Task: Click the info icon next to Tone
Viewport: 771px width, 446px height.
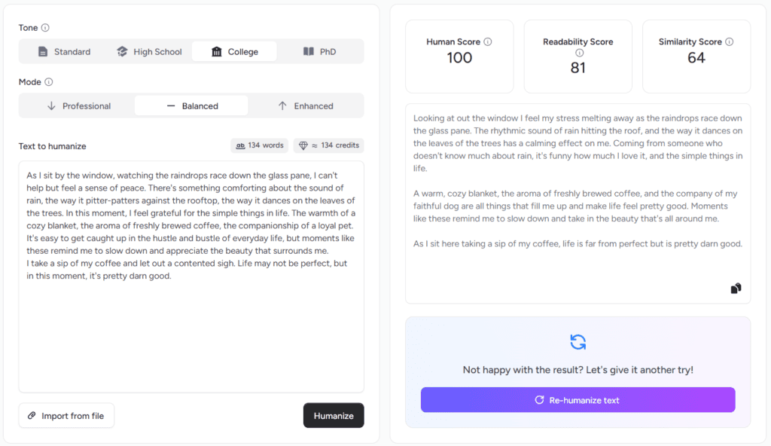Action: (45, 28)
